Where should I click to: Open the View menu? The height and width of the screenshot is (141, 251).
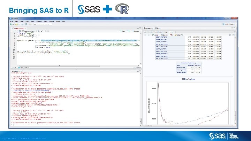[27, 22]
